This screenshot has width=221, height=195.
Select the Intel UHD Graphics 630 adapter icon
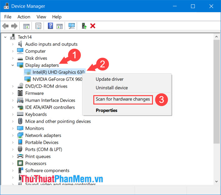click(x=27, y=72)
